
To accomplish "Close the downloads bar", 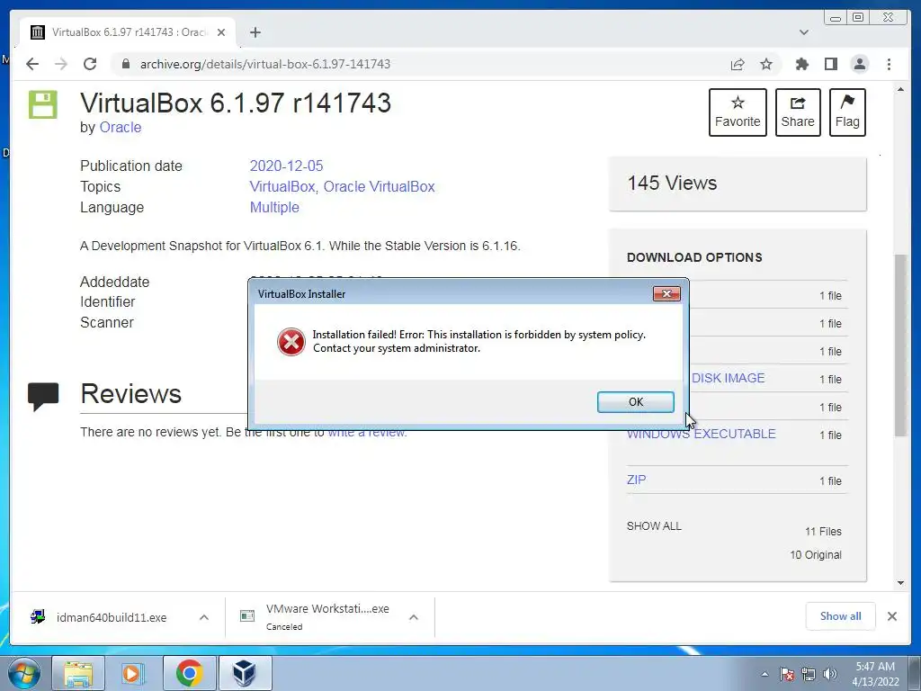I will point(891,616).
